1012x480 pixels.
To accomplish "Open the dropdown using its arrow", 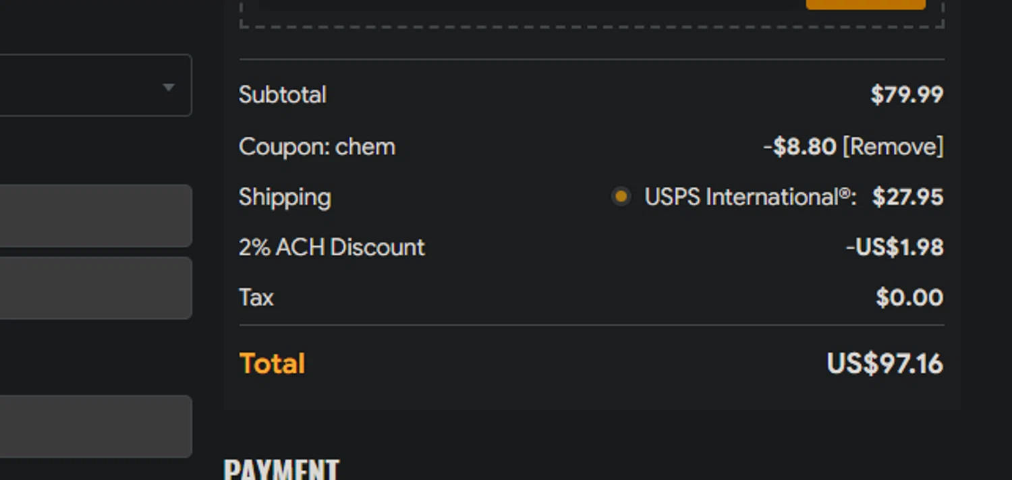I will (x=169, y=87).
